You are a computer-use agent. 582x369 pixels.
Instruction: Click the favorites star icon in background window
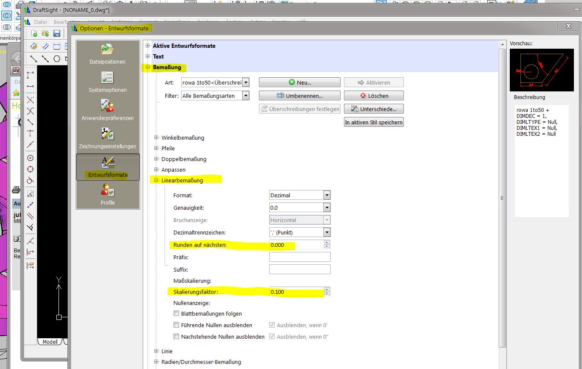pyautogui.click(x=16, y=93)
